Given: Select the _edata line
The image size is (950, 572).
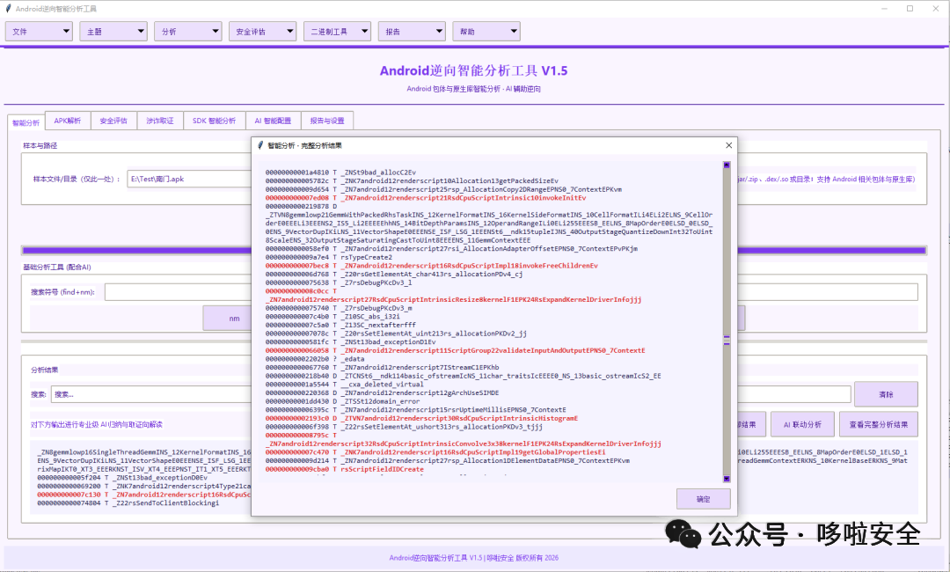Looking at the screenshot, I should click(315, 359).
